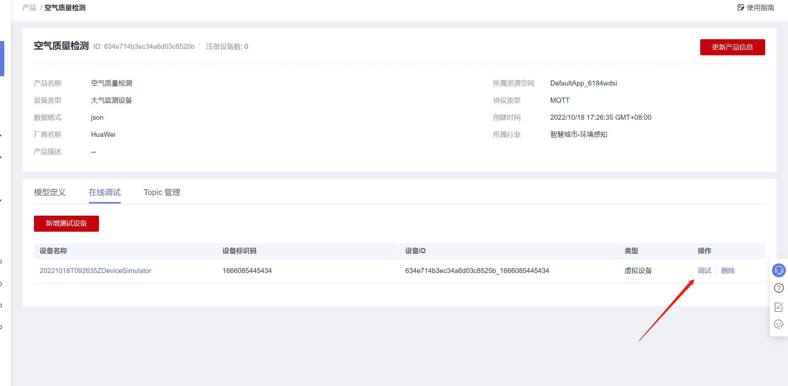Click the smiley face satisfaction icon

779,324
